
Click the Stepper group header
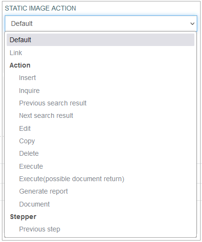coord(23,217)
